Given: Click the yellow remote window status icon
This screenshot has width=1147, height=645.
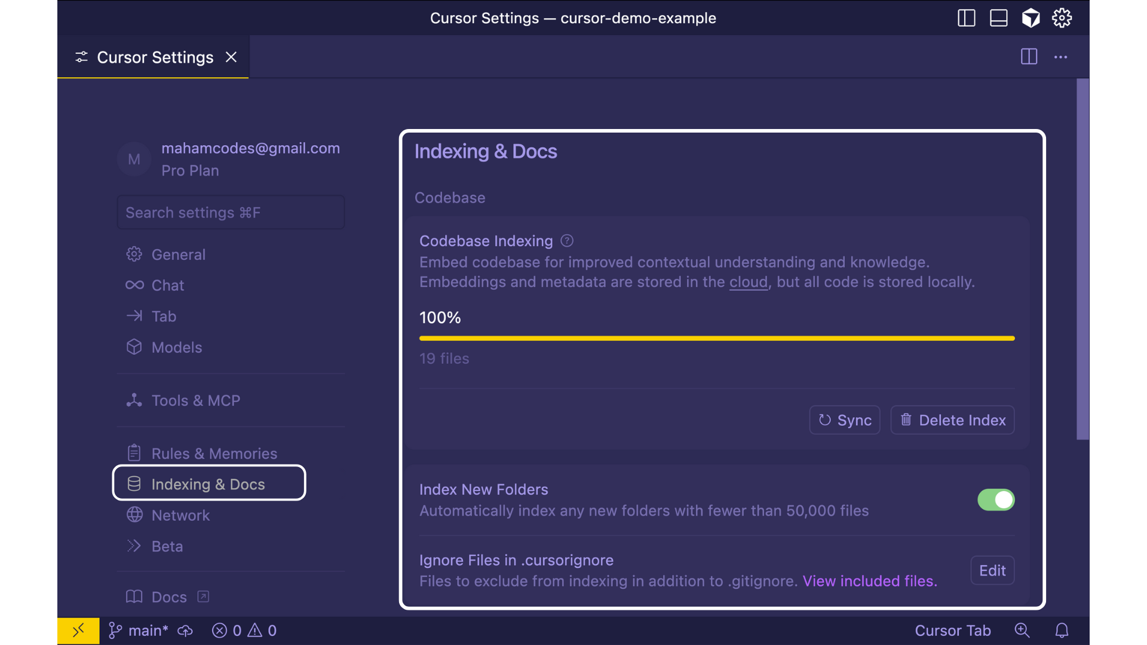Looking at the screenshot, I should click(78, 631).
